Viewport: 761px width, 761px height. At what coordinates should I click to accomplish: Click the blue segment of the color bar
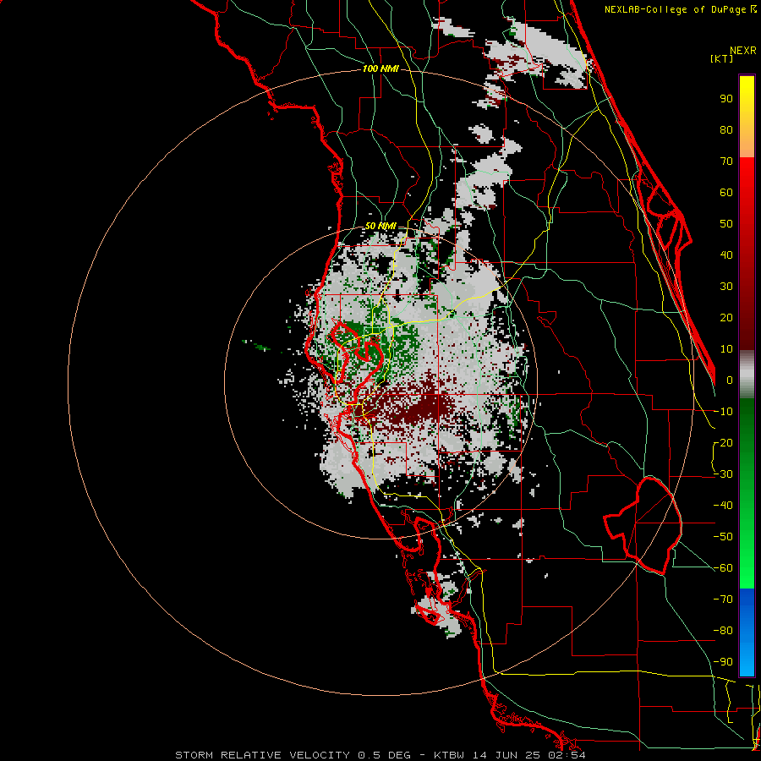(x=747, y=632)
